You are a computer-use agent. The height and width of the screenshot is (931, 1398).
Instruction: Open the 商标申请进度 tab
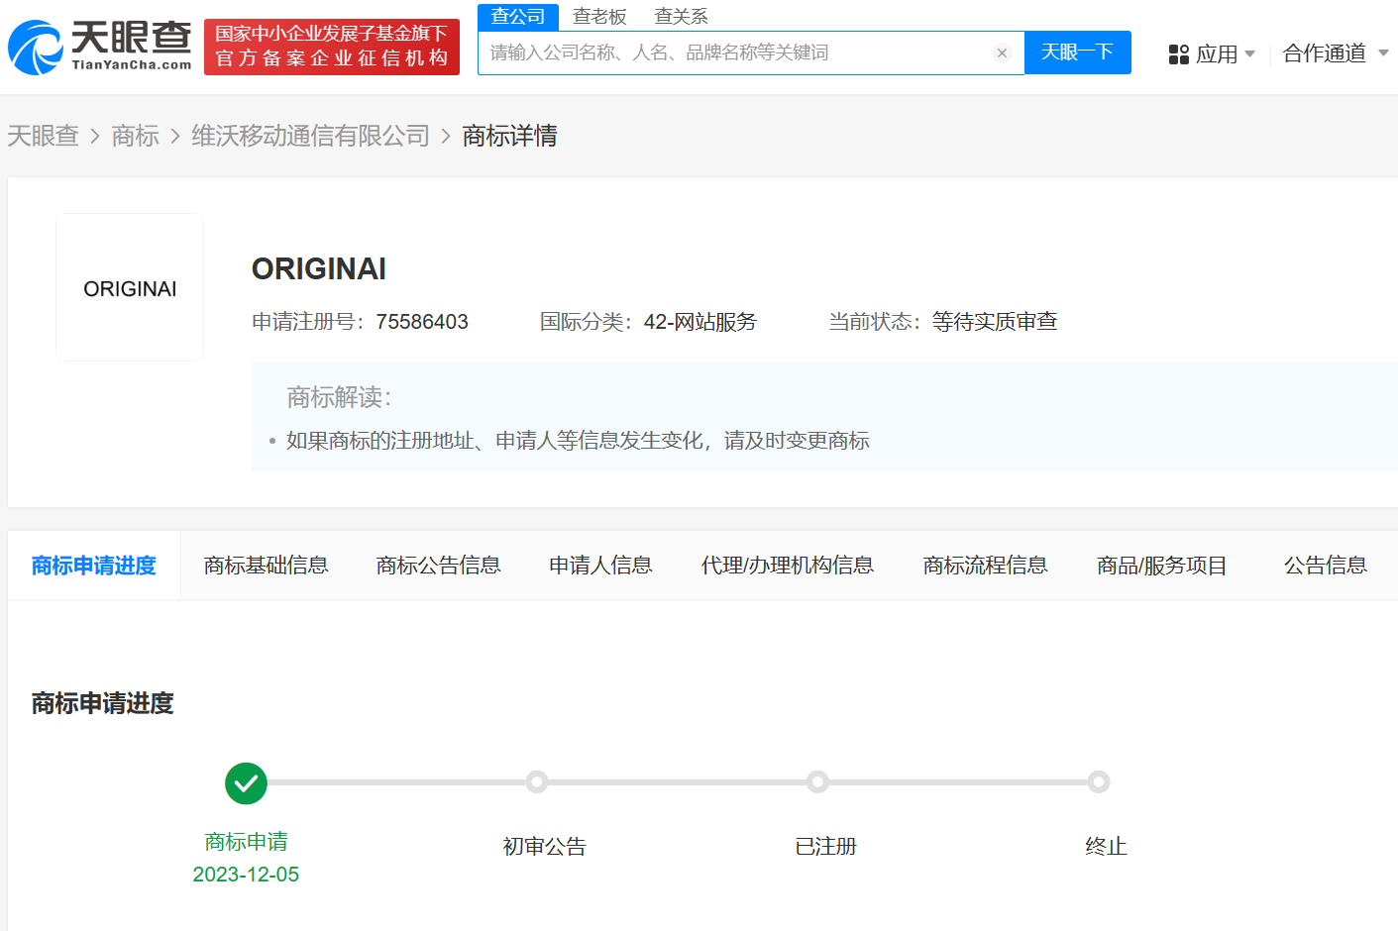tap(94, 566)
